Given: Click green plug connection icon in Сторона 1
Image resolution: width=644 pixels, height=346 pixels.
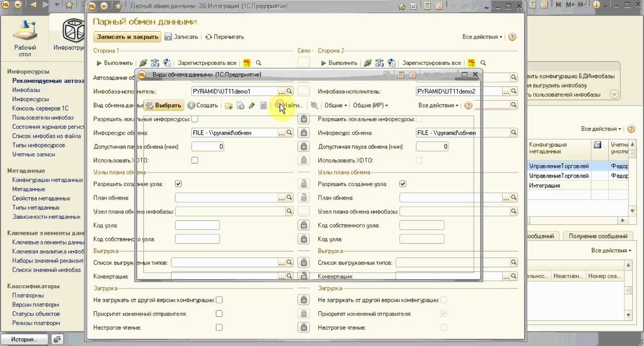Looking at the screenshot, I should [x=143, y=63].
